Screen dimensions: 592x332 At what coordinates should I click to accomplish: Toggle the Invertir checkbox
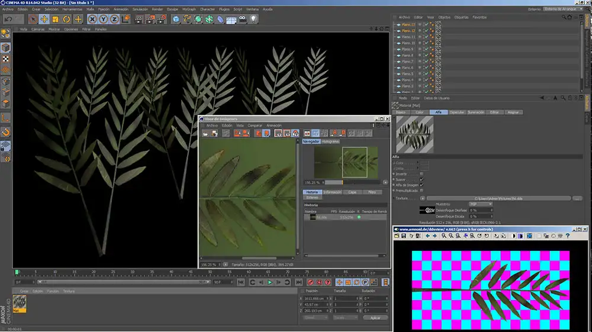pos(422,174)
